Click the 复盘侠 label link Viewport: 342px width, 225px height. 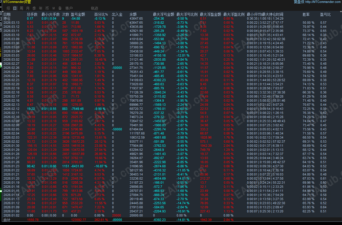point(299,2)
